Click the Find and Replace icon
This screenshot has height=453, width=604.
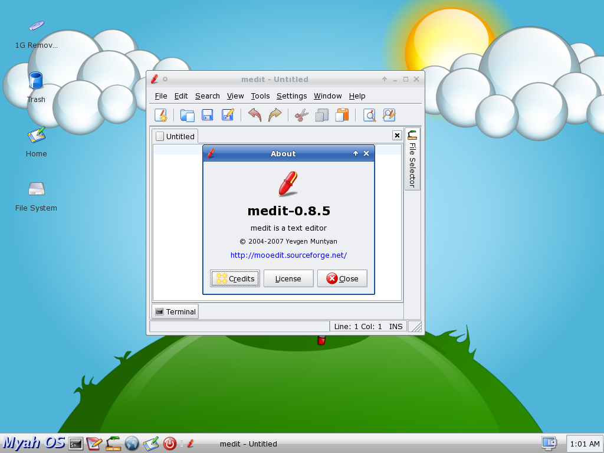coord(389,115)
